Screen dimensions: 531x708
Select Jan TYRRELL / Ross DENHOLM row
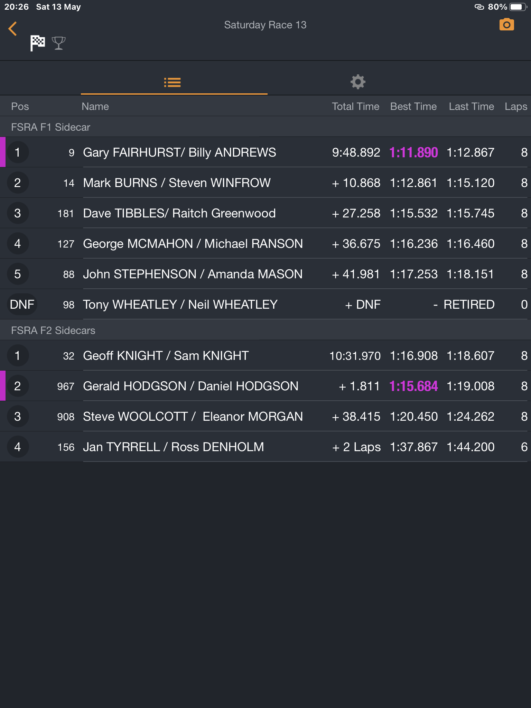point(265,447)
